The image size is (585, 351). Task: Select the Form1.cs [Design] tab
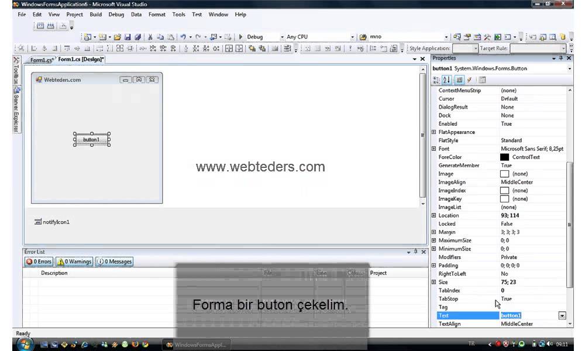81,59
